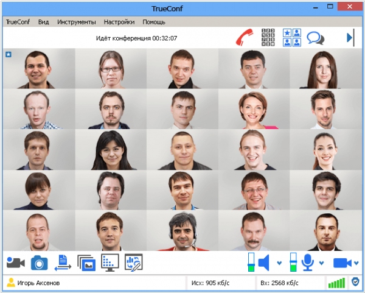The height and width of the screenshot is (293, 365).
Task: Maximize the TrueConf window
Action: [330, 7]
